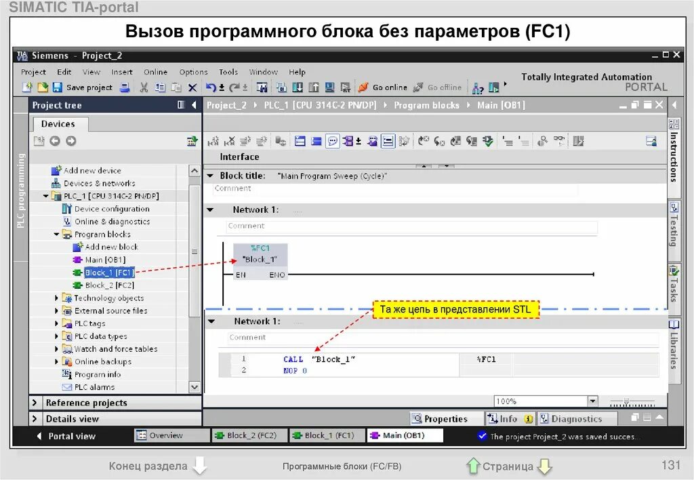Click the Close all networks icon
Image resolution: width=694 pixels, height=480 pixels.
coord(316,141)
